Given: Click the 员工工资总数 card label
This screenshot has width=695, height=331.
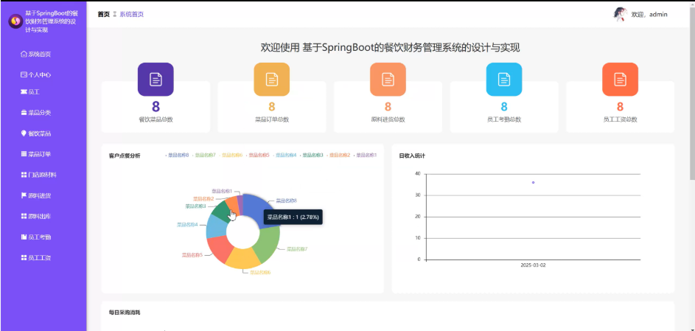Looking at the screenshot, I should click(x=620, y=119).
